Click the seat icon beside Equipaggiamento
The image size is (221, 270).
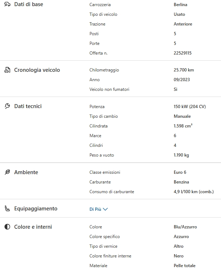click(7, 209)
